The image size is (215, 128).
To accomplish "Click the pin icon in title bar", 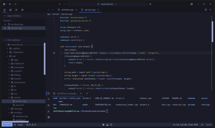I will 15,4.
